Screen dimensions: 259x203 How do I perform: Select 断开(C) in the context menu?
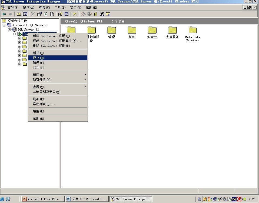click(58, 53)
